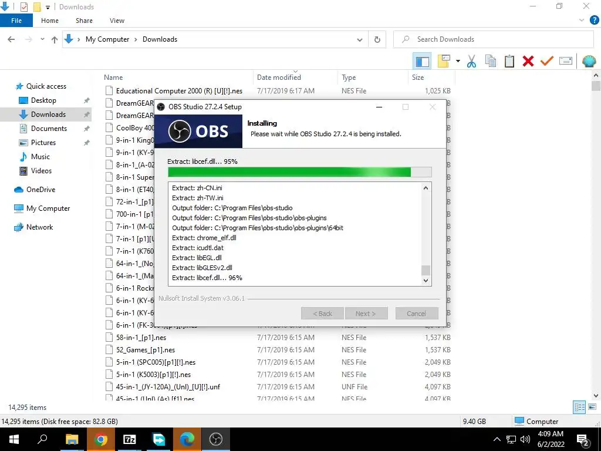Select the 52_Games_[p1].nes file
The width and height of the screenshot is (601, 451).
[x=146, y=350]
